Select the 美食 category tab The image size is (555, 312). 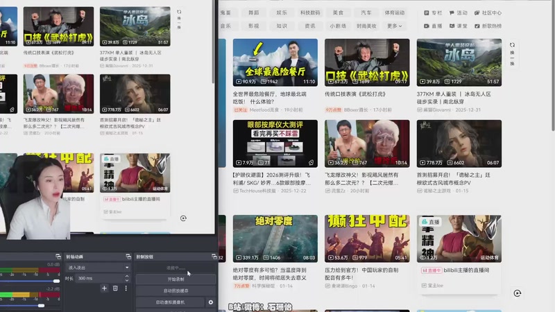338,12
